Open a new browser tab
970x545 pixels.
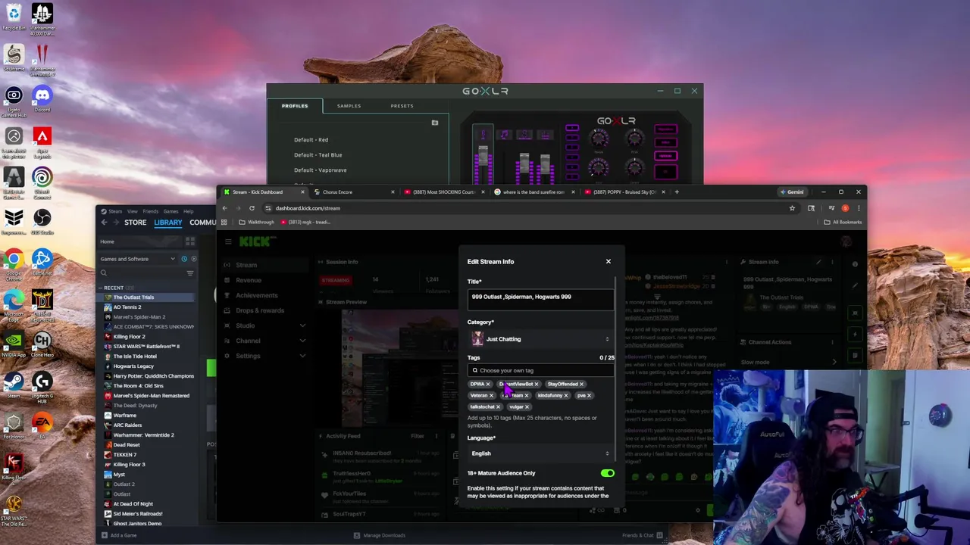[677, 192]
